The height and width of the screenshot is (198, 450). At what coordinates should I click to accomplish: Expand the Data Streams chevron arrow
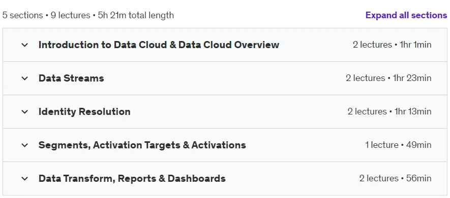(x=25, y=78)
